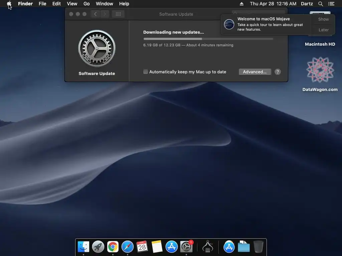Open the Finder menu
The image size is (342, 256).
25,4
